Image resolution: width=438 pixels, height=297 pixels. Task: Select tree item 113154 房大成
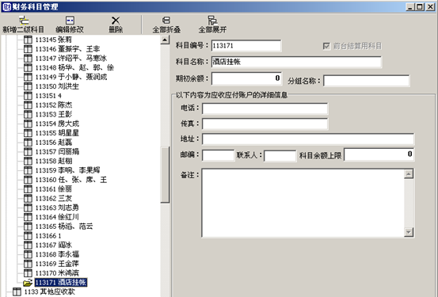(57, 124)
